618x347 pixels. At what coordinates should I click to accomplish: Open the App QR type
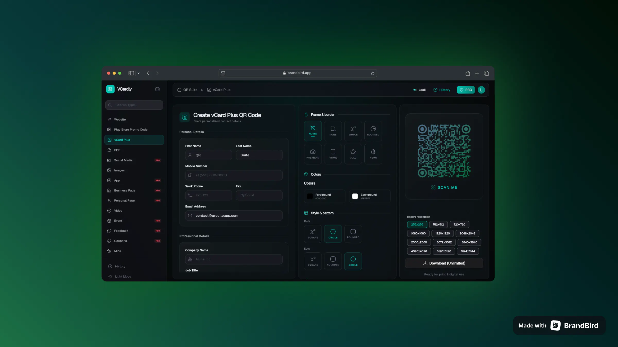134,180
